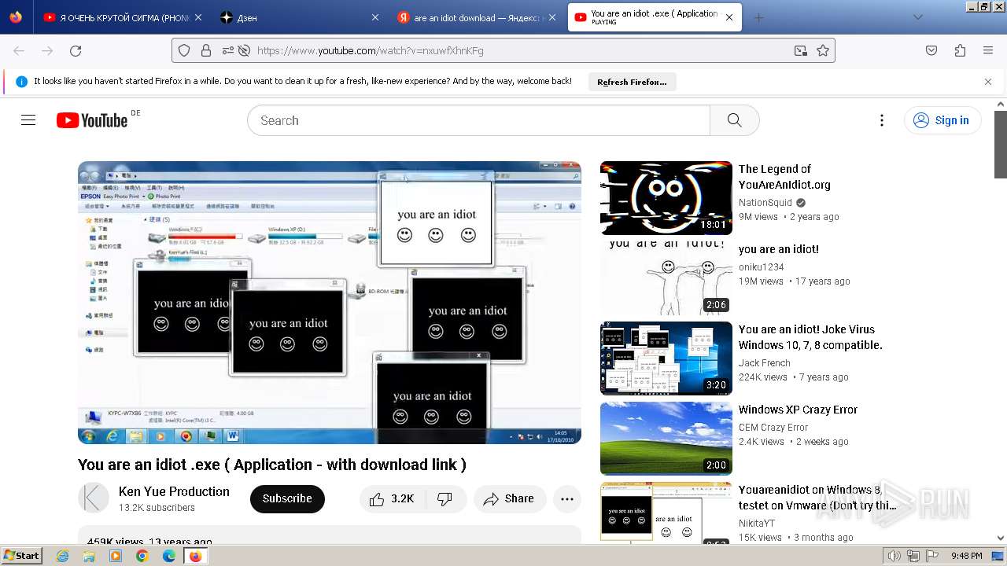Screen dimensions: 1007x566
Task: Close the Дзен tab
Action: pos(375,17)
